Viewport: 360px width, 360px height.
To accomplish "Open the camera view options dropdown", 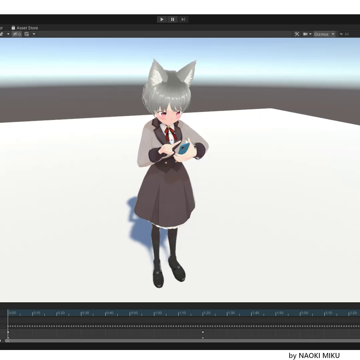I will pyautogui.click(x=310, y=34).
